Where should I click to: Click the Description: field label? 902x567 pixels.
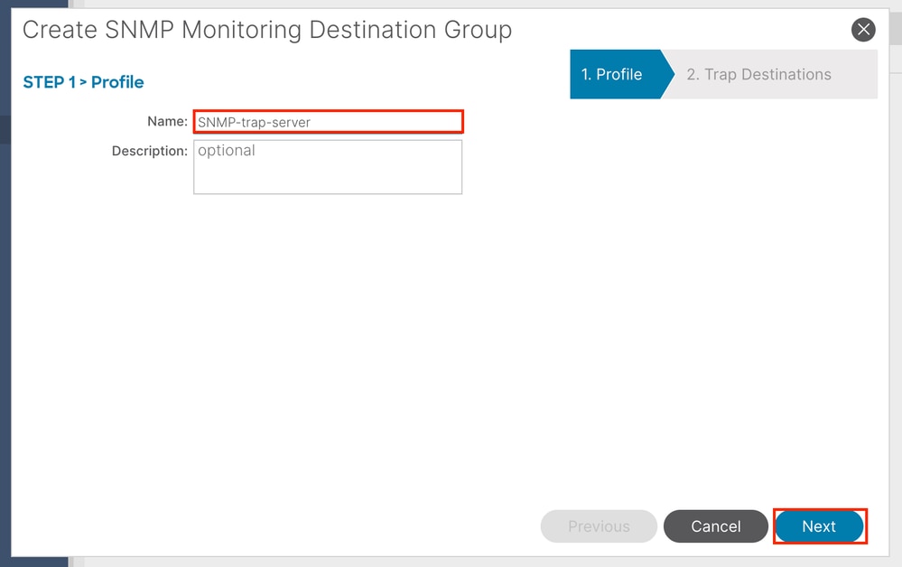pos(150,152)
